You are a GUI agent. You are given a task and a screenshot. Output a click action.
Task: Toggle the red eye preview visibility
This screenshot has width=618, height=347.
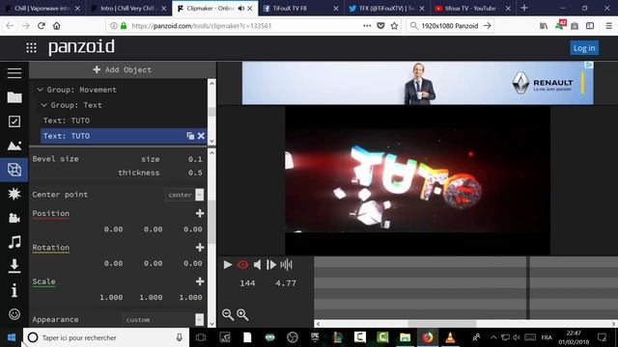[x=242, y=265]
